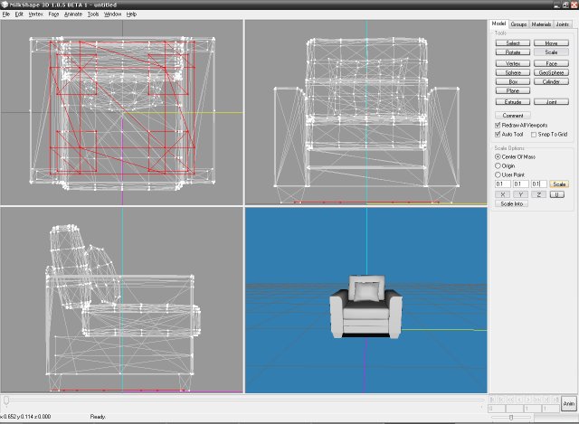Switch to the Groups tab

coord(519,24)
